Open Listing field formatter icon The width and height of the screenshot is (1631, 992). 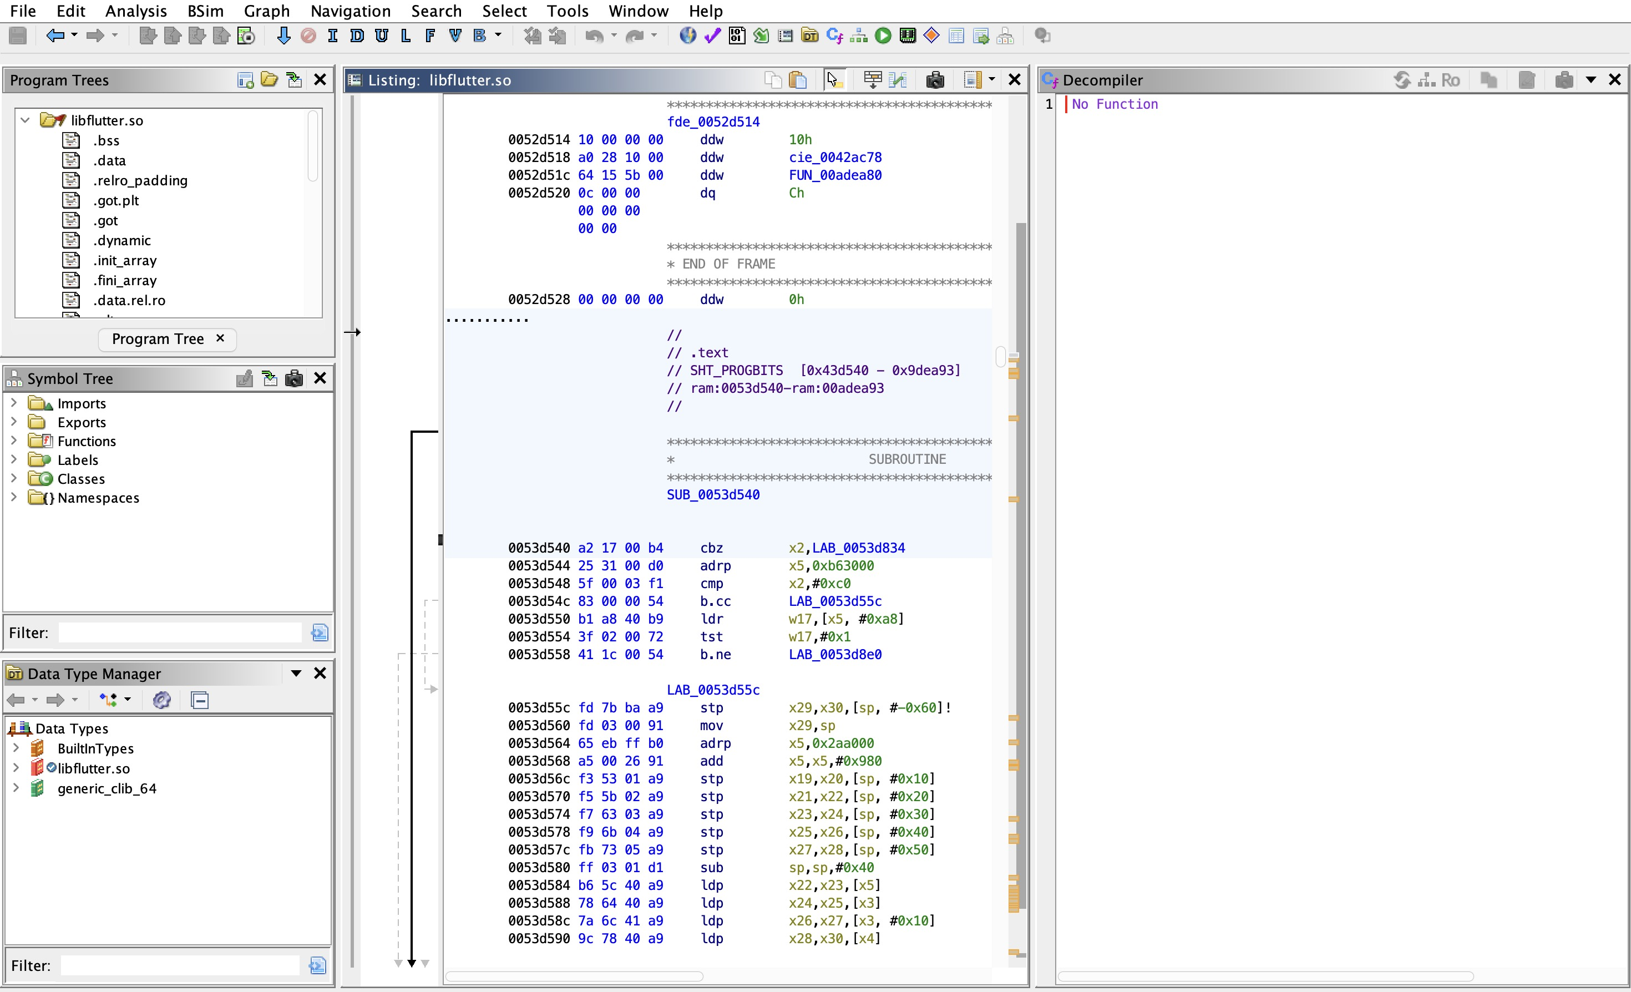(873, 80)
